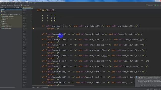Click the collapse all icon in Project panel
Viewport: 161px width, 90px height.
16,7
